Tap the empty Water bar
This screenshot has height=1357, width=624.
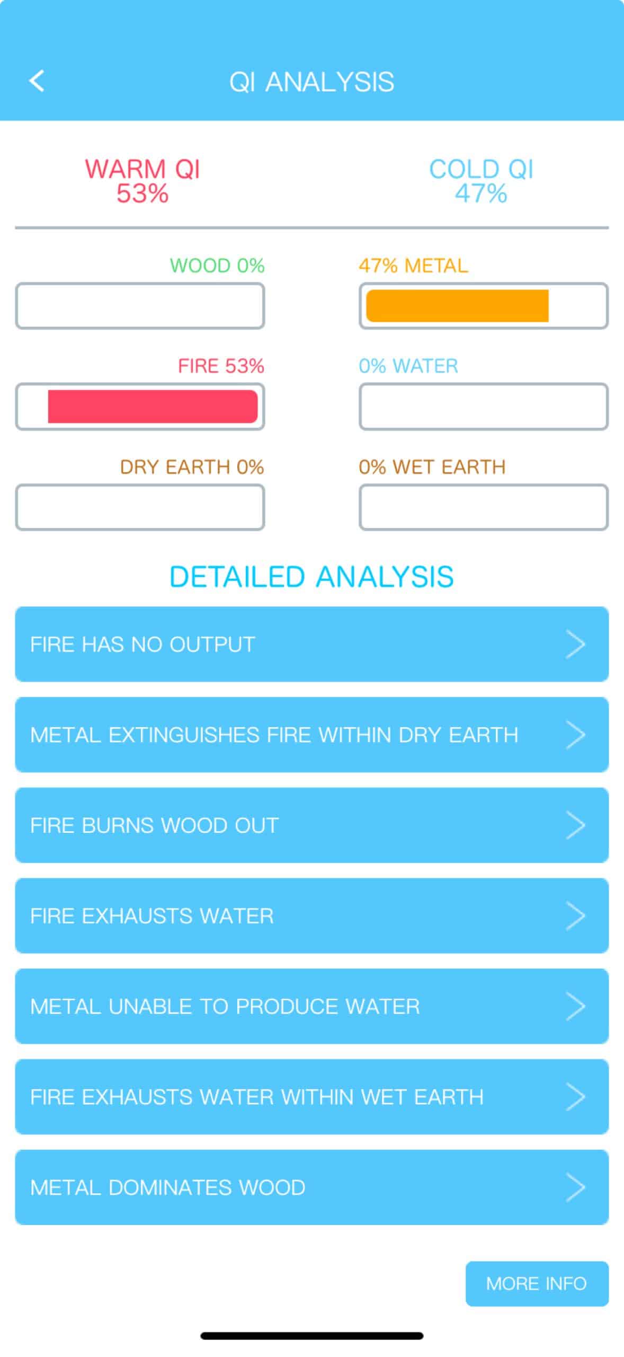tap(483, 407)
